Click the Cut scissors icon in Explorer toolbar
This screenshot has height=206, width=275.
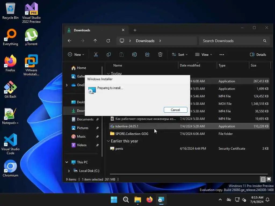(x=96, y=55)
